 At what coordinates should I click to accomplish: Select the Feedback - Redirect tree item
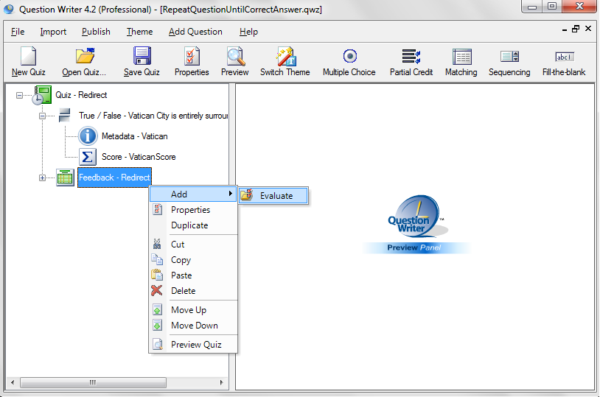(x=114, y=178)
